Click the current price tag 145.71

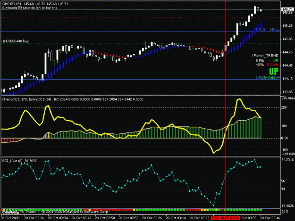pyautogui.click(x=287, y=9)
